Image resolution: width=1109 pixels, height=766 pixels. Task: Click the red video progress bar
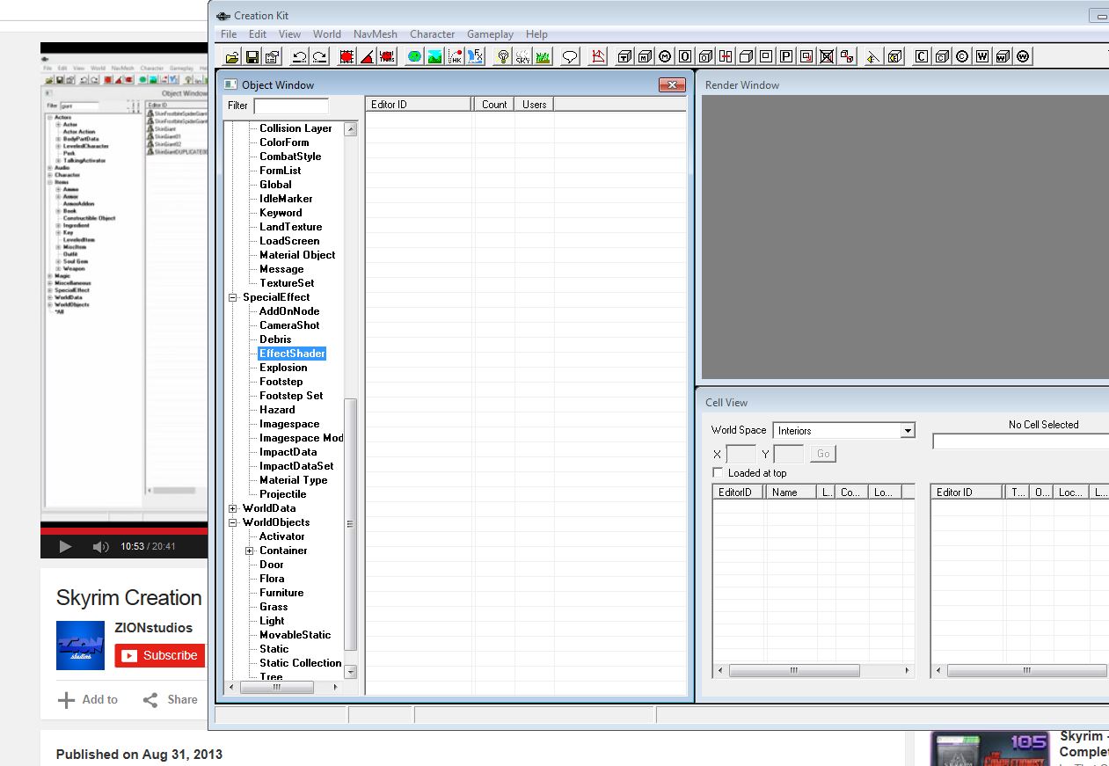tap(123, 530)
